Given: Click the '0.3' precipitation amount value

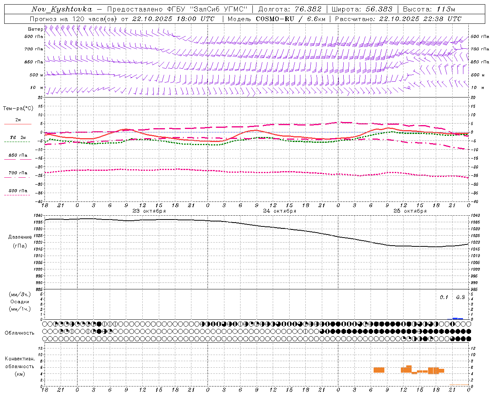Looking at the screenshot, I should (x=460, y=297).
